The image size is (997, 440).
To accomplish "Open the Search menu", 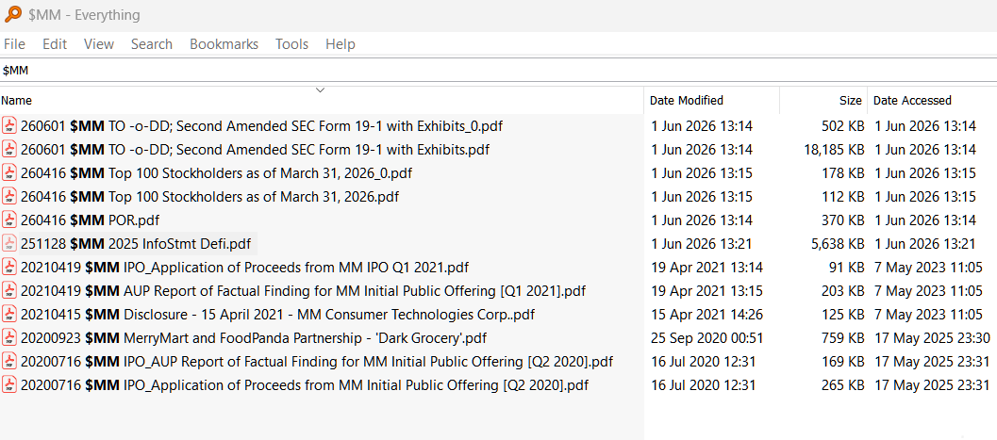I will [x=151, y=43].
